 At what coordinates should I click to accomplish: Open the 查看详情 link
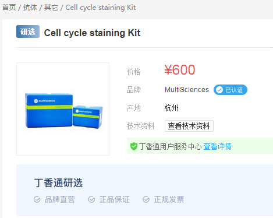click(x=217, y=146)
